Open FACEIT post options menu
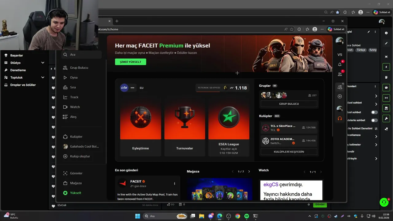The height and width of the screenshot is (221, 393). (x=174, y=184)
